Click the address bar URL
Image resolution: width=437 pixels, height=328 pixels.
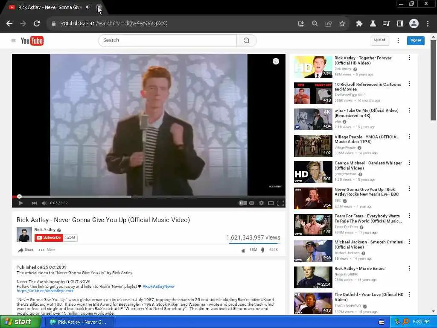114,23
